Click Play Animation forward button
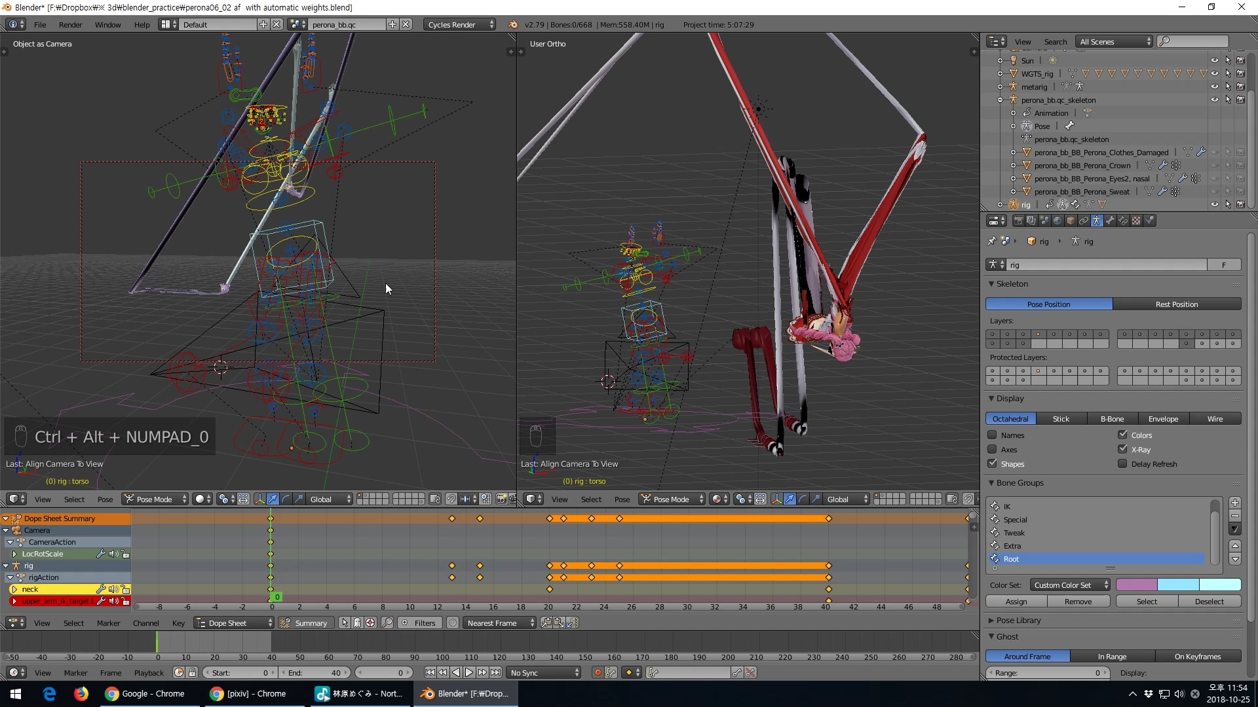The image size is (1258, 707). coord(469,672)
